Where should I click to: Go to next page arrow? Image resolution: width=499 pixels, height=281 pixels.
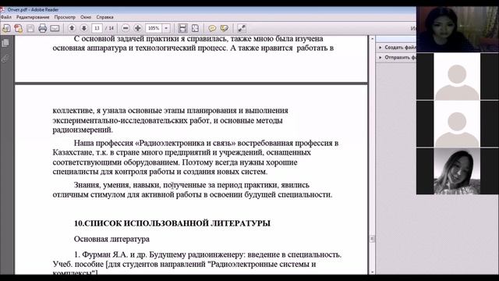pos(84,28)
